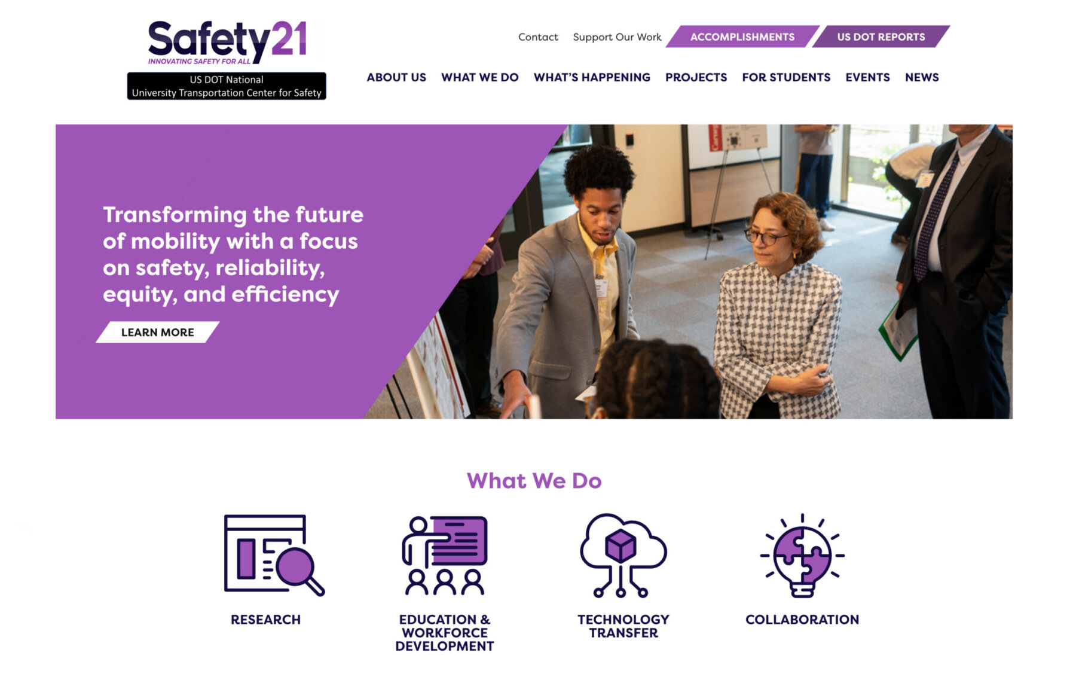
Task: Click the Contact link
Action: point(538,37)
